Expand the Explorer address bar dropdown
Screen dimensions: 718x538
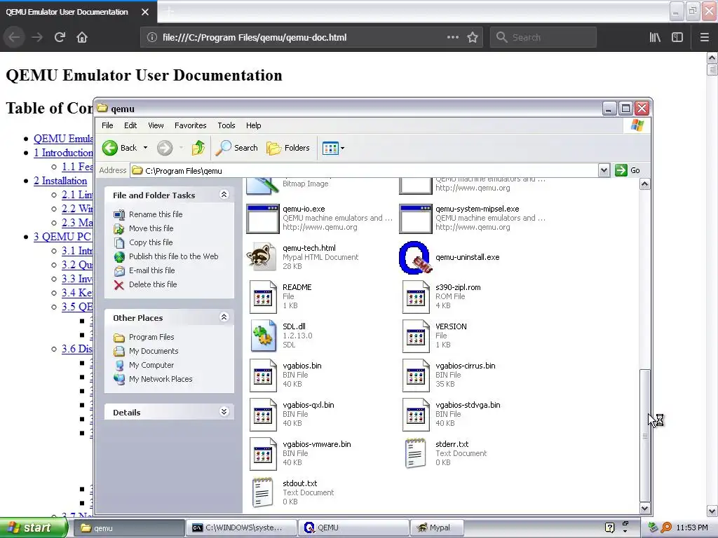click(x=604, y=171)
